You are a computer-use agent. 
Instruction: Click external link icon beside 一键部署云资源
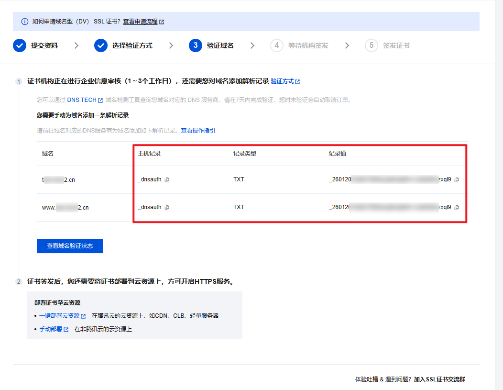pos(83,316)
